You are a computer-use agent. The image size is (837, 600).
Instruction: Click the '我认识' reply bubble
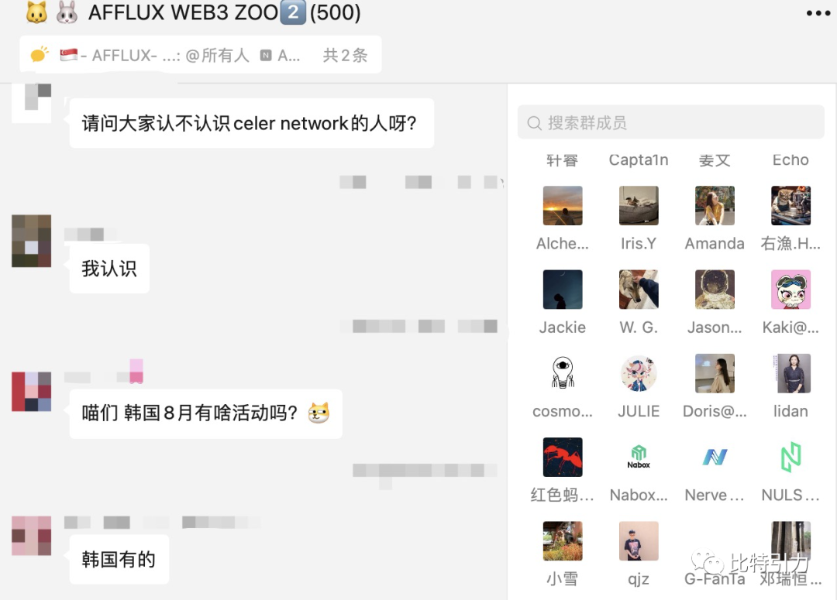coord(109,269)
